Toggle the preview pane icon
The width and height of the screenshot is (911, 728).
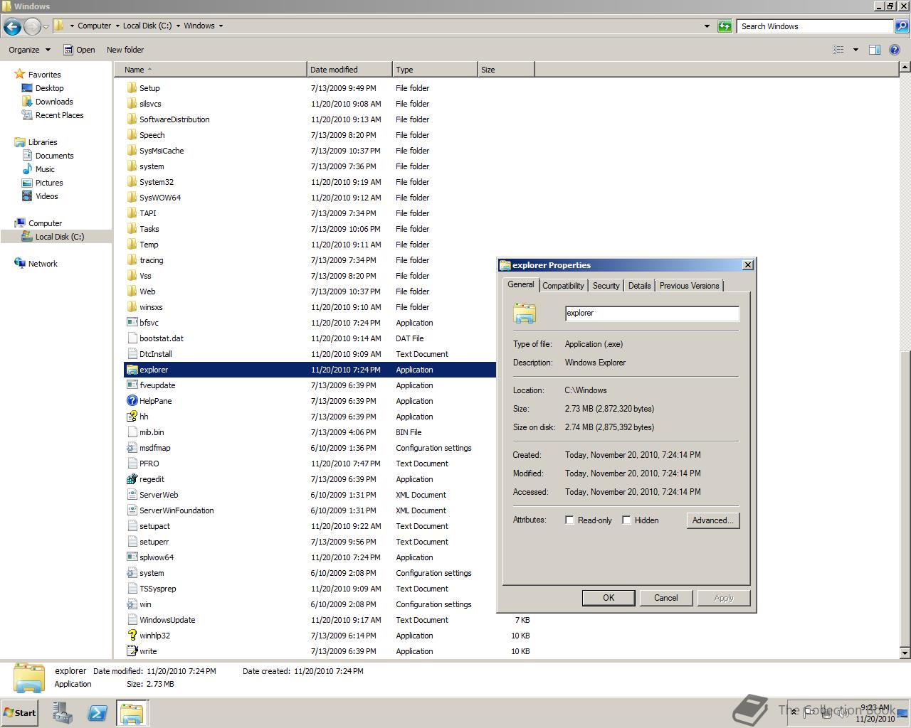point(875,50)
